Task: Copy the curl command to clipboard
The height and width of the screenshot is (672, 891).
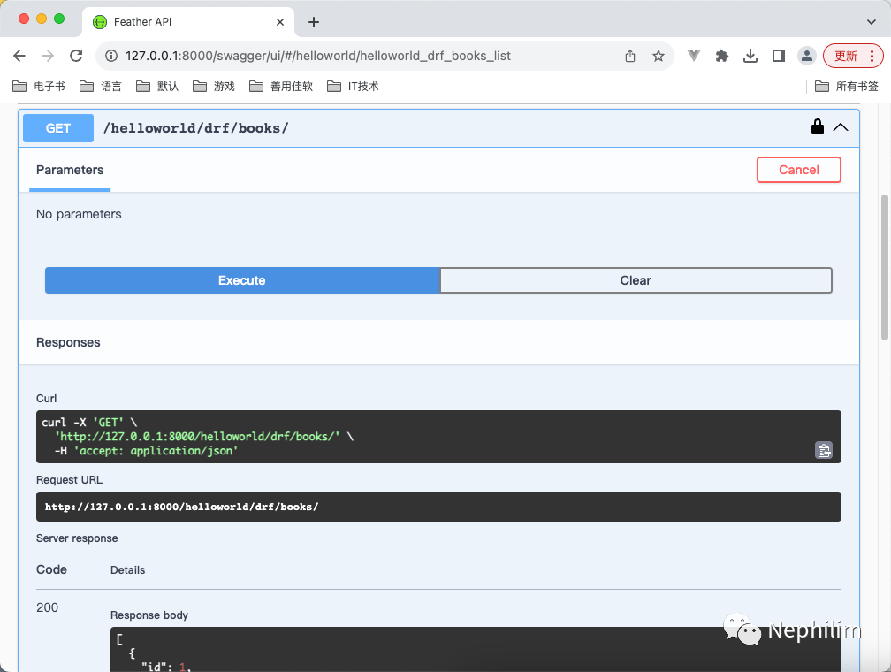Action: (x=824, y=450)
